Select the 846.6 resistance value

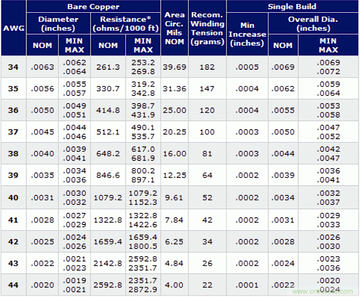[108, 175]
